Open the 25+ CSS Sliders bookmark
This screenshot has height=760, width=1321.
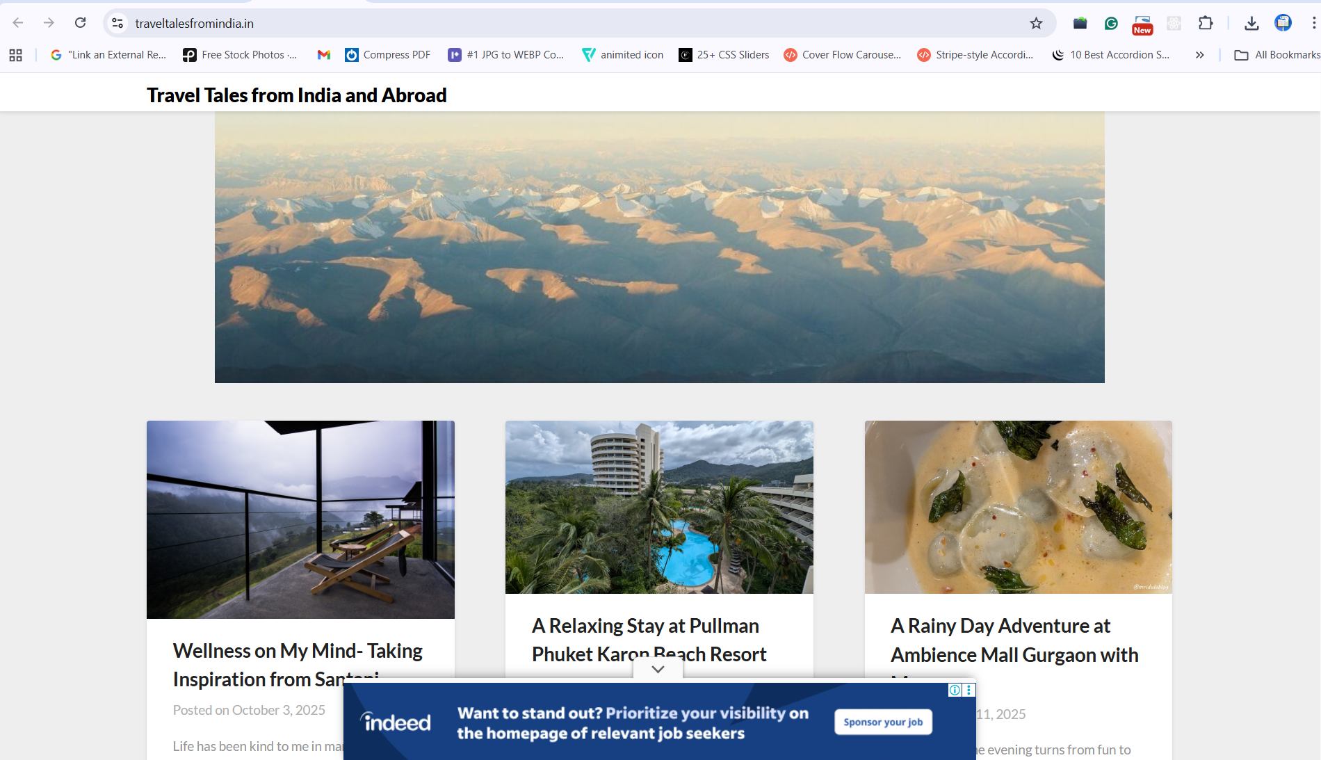coord(724,55)
